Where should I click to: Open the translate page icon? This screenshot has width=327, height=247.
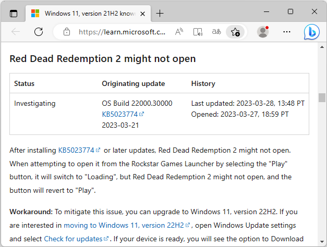point(216,32)
